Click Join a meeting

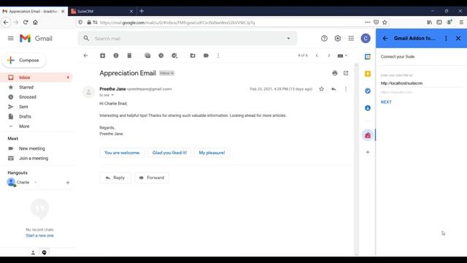(34, 159)
